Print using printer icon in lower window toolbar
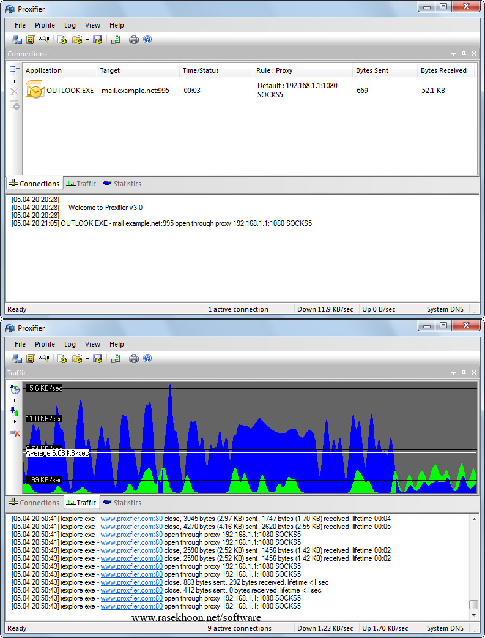 coord(134,358)
